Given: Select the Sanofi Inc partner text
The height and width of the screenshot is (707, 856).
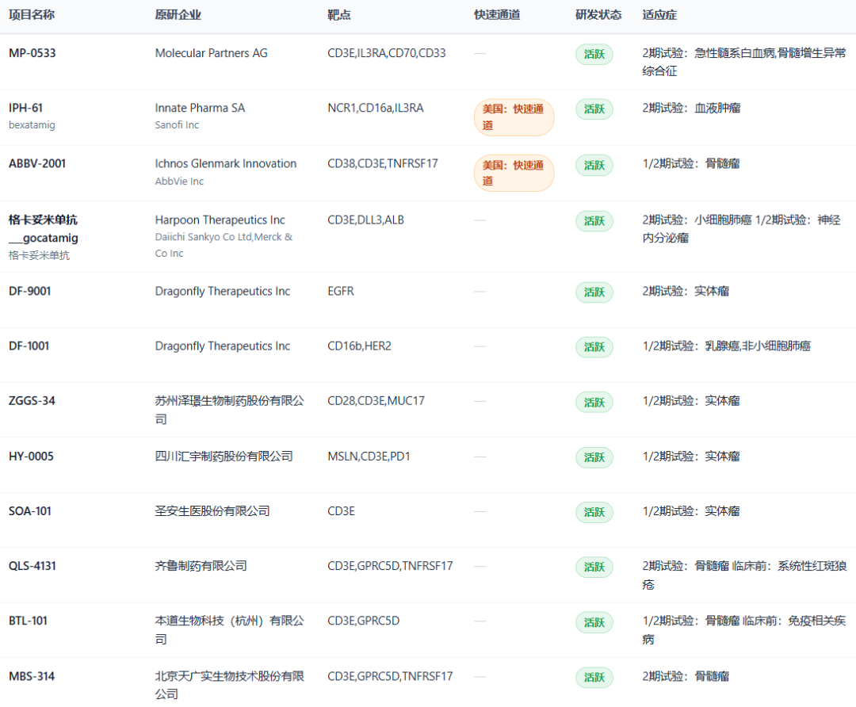Looking at the screenshot, I should 177,125.
